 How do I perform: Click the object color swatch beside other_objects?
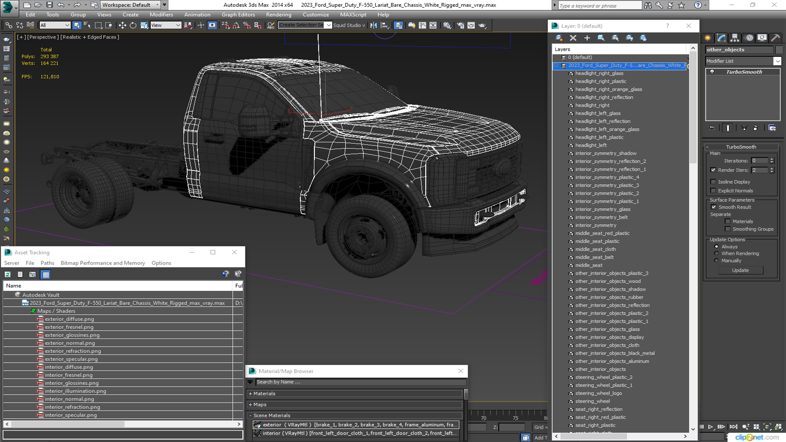[779, 50]
